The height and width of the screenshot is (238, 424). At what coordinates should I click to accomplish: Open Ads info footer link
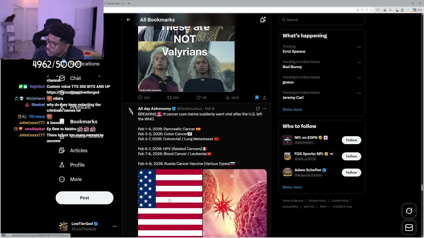(x=309, y=207)
